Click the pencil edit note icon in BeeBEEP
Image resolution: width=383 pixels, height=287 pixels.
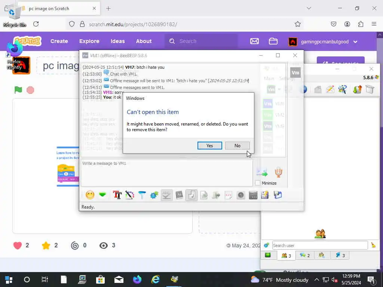click(330, 89)
